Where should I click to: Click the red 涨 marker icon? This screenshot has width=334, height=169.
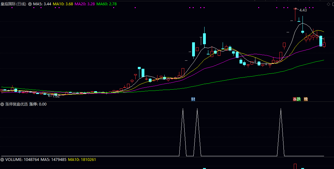click(x=295, y=99)
